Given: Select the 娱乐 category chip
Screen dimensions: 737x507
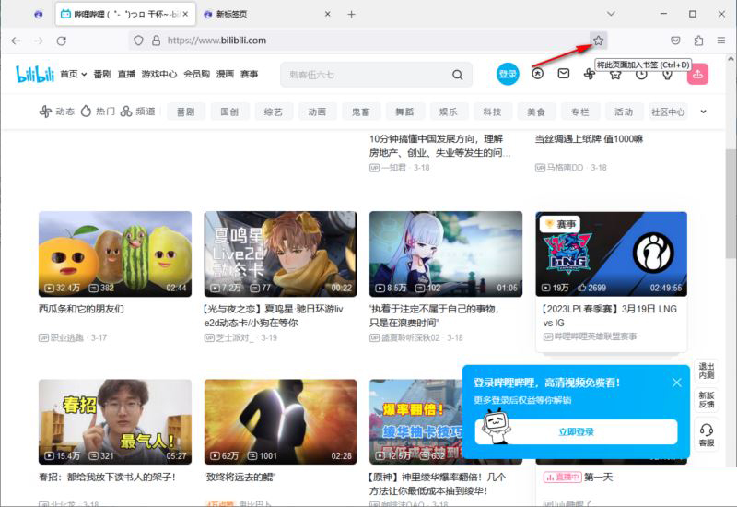Looking at the screenshot, I should coord(449,112).
